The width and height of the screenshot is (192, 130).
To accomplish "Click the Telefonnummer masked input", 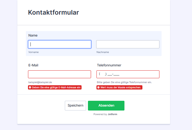I will [128, 74].
